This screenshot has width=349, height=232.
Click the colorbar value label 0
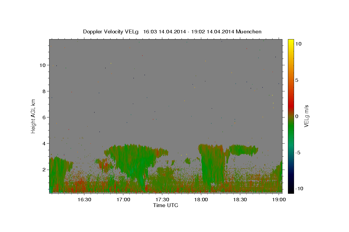coord(297,116)
